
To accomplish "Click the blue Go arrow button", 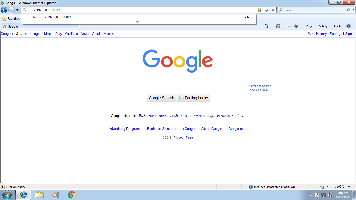I will pyautogui.click(x=266, y=10).
